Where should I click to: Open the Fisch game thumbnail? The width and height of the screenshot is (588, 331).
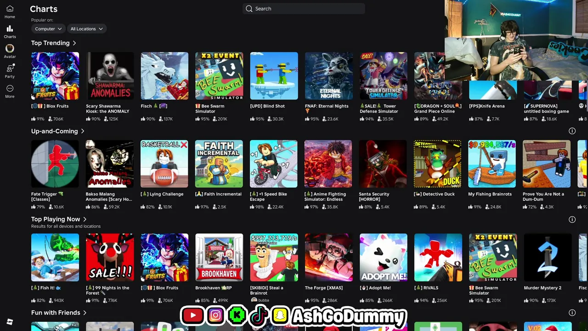(x=164, y=76)
